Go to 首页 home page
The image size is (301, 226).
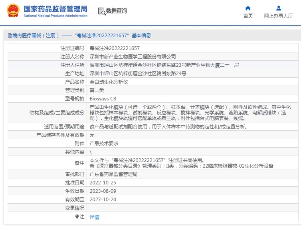point(248,16)
